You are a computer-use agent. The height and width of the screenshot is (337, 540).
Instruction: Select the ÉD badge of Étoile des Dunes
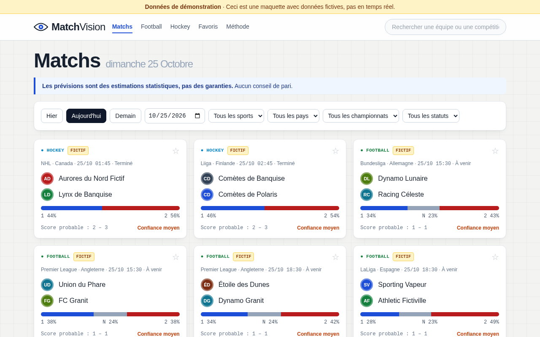207,285
